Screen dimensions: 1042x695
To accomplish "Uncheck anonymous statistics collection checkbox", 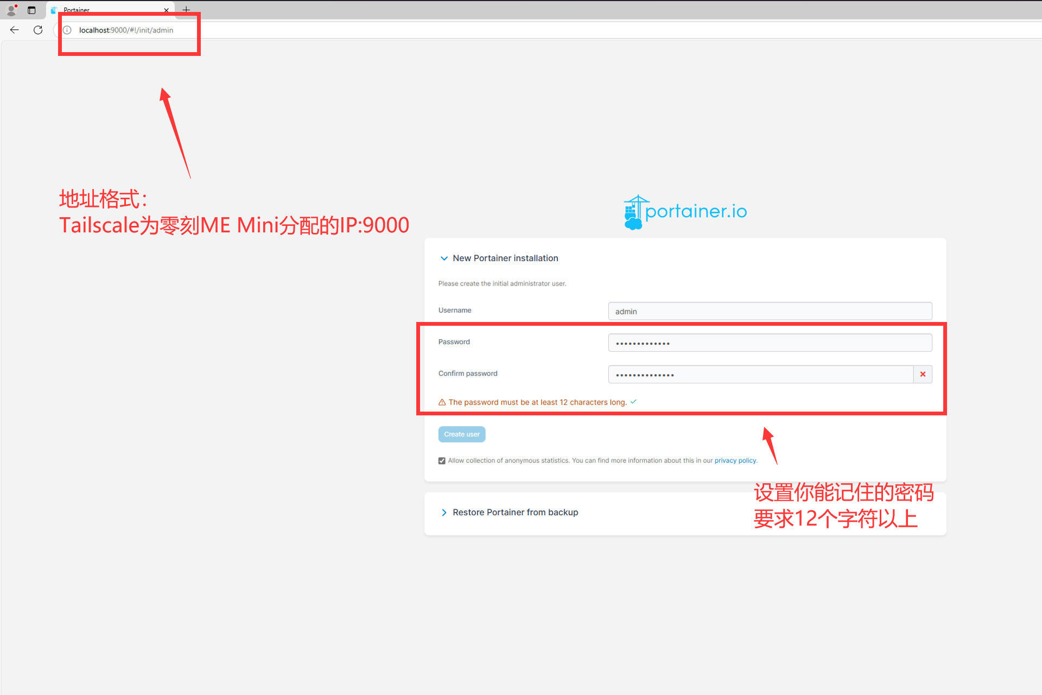I will point(442,461).
